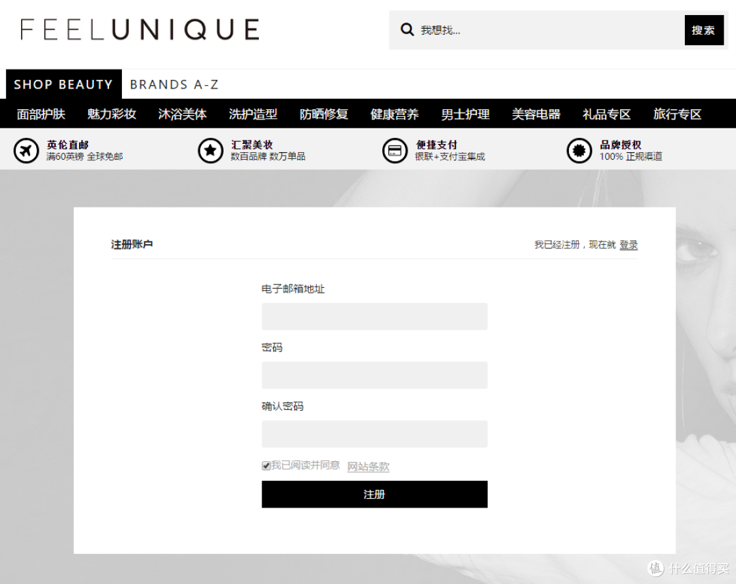This screenshot has height=584, width=736.
Task: Click the 注册账户 heading
Action: click(x=132, y=244)
